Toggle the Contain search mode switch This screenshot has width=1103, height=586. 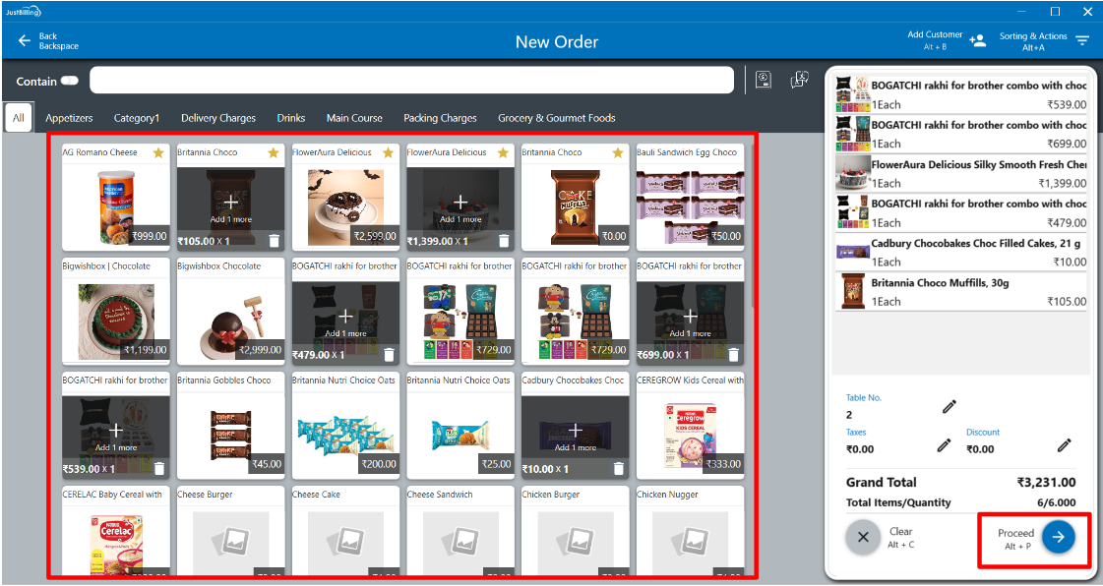pyautogui.click(x=70, y=82)
